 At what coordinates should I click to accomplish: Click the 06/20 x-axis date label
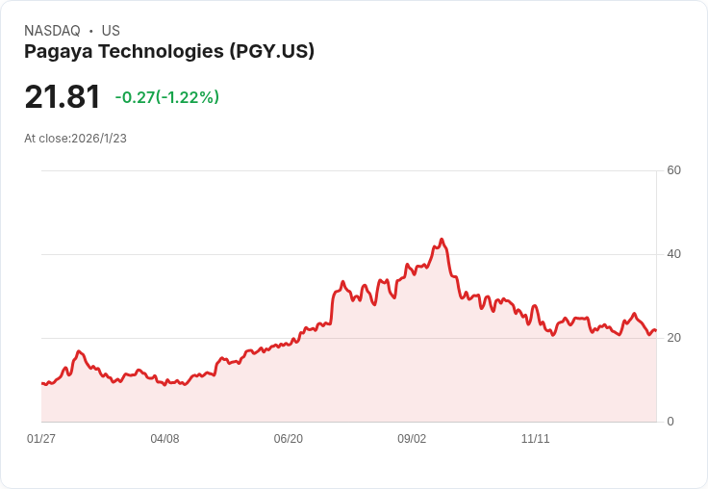pyautogui.click(x=288, y=438)
